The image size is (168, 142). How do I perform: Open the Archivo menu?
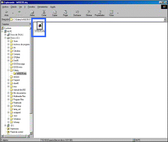(x=5, y=7)
